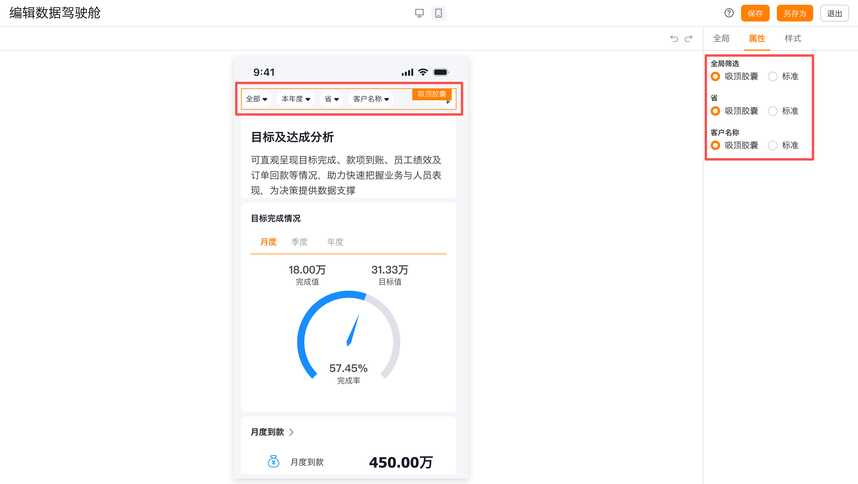Image resolution: width=858 pixels, height=484 pixels.
Task: Open 月度到款 chevron arrow
Action: click(x=291, y=432)
